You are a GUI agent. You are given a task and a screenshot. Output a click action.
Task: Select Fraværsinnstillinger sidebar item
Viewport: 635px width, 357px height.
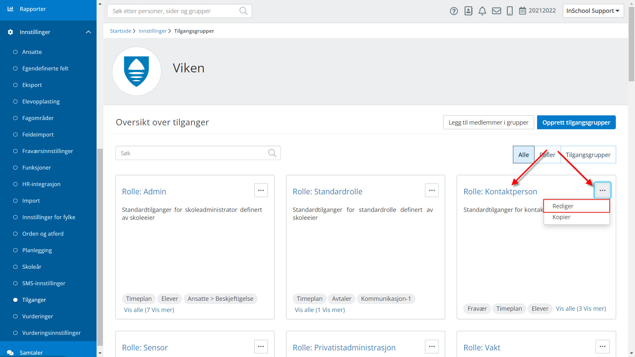(x=48, y=151)
